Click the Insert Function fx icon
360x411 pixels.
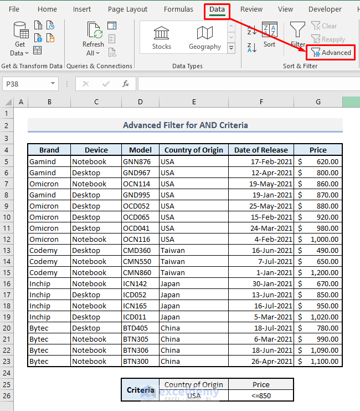pos(126,84)
